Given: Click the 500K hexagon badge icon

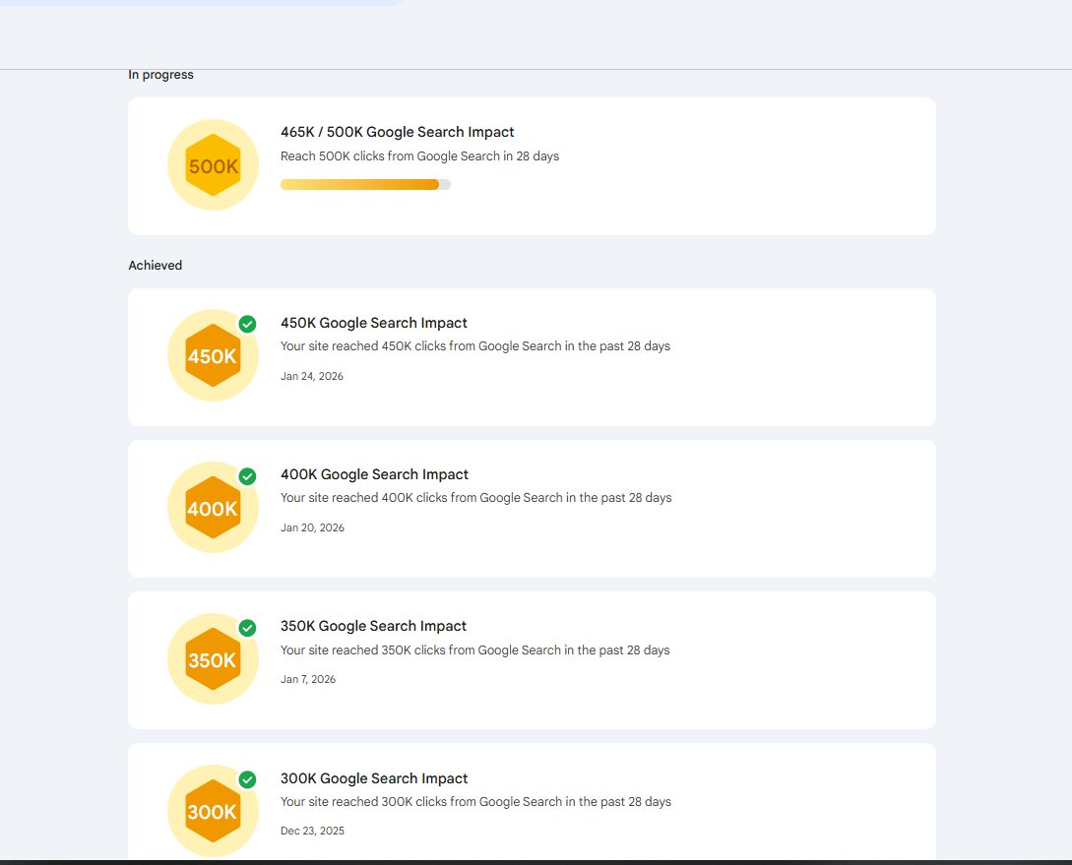Looking at the screenshot, I should click(x=213, y=165).
